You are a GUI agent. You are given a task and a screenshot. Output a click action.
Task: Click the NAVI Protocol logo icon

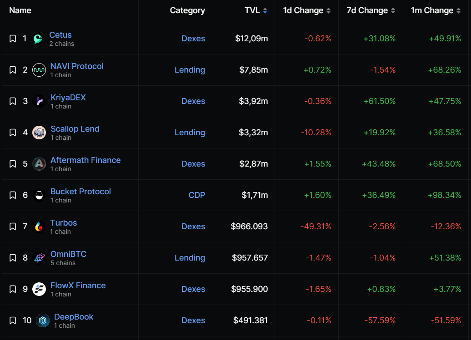[39, 70]
